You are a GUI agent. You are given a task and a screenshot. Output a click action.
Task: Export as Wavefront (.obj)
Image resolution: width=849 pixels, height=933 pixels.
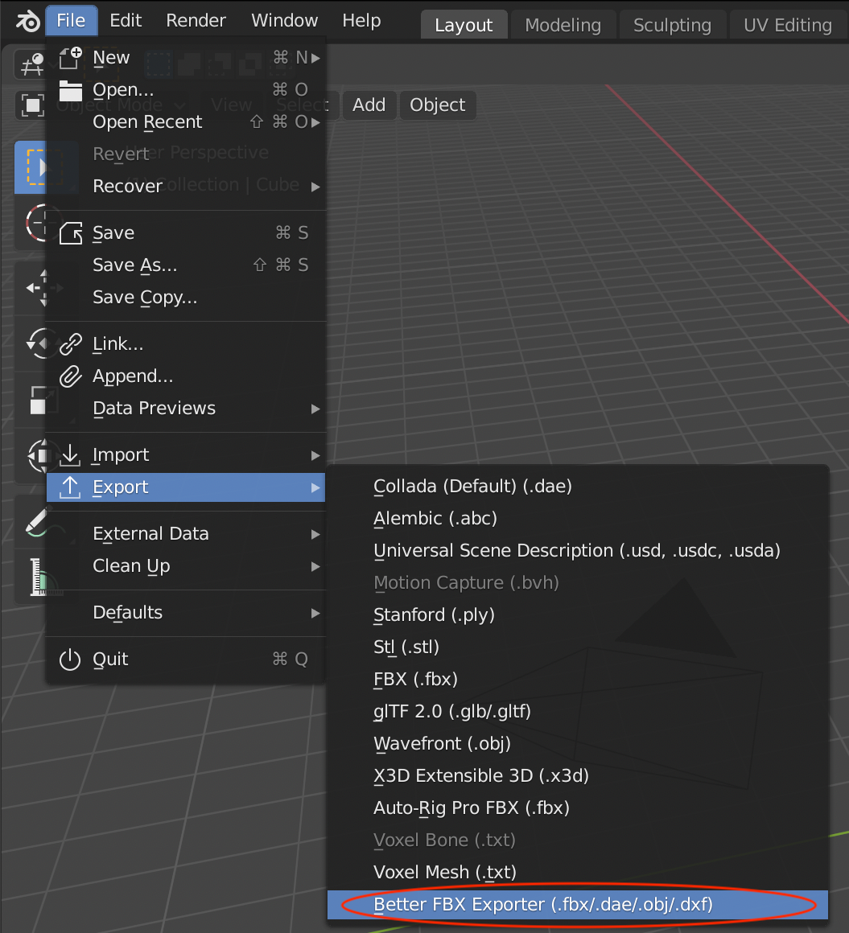pyautogui.click(x=578, y=743)
